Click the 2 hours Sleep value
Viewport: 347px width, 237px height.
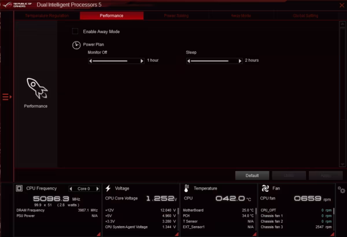tap(252, 60)
